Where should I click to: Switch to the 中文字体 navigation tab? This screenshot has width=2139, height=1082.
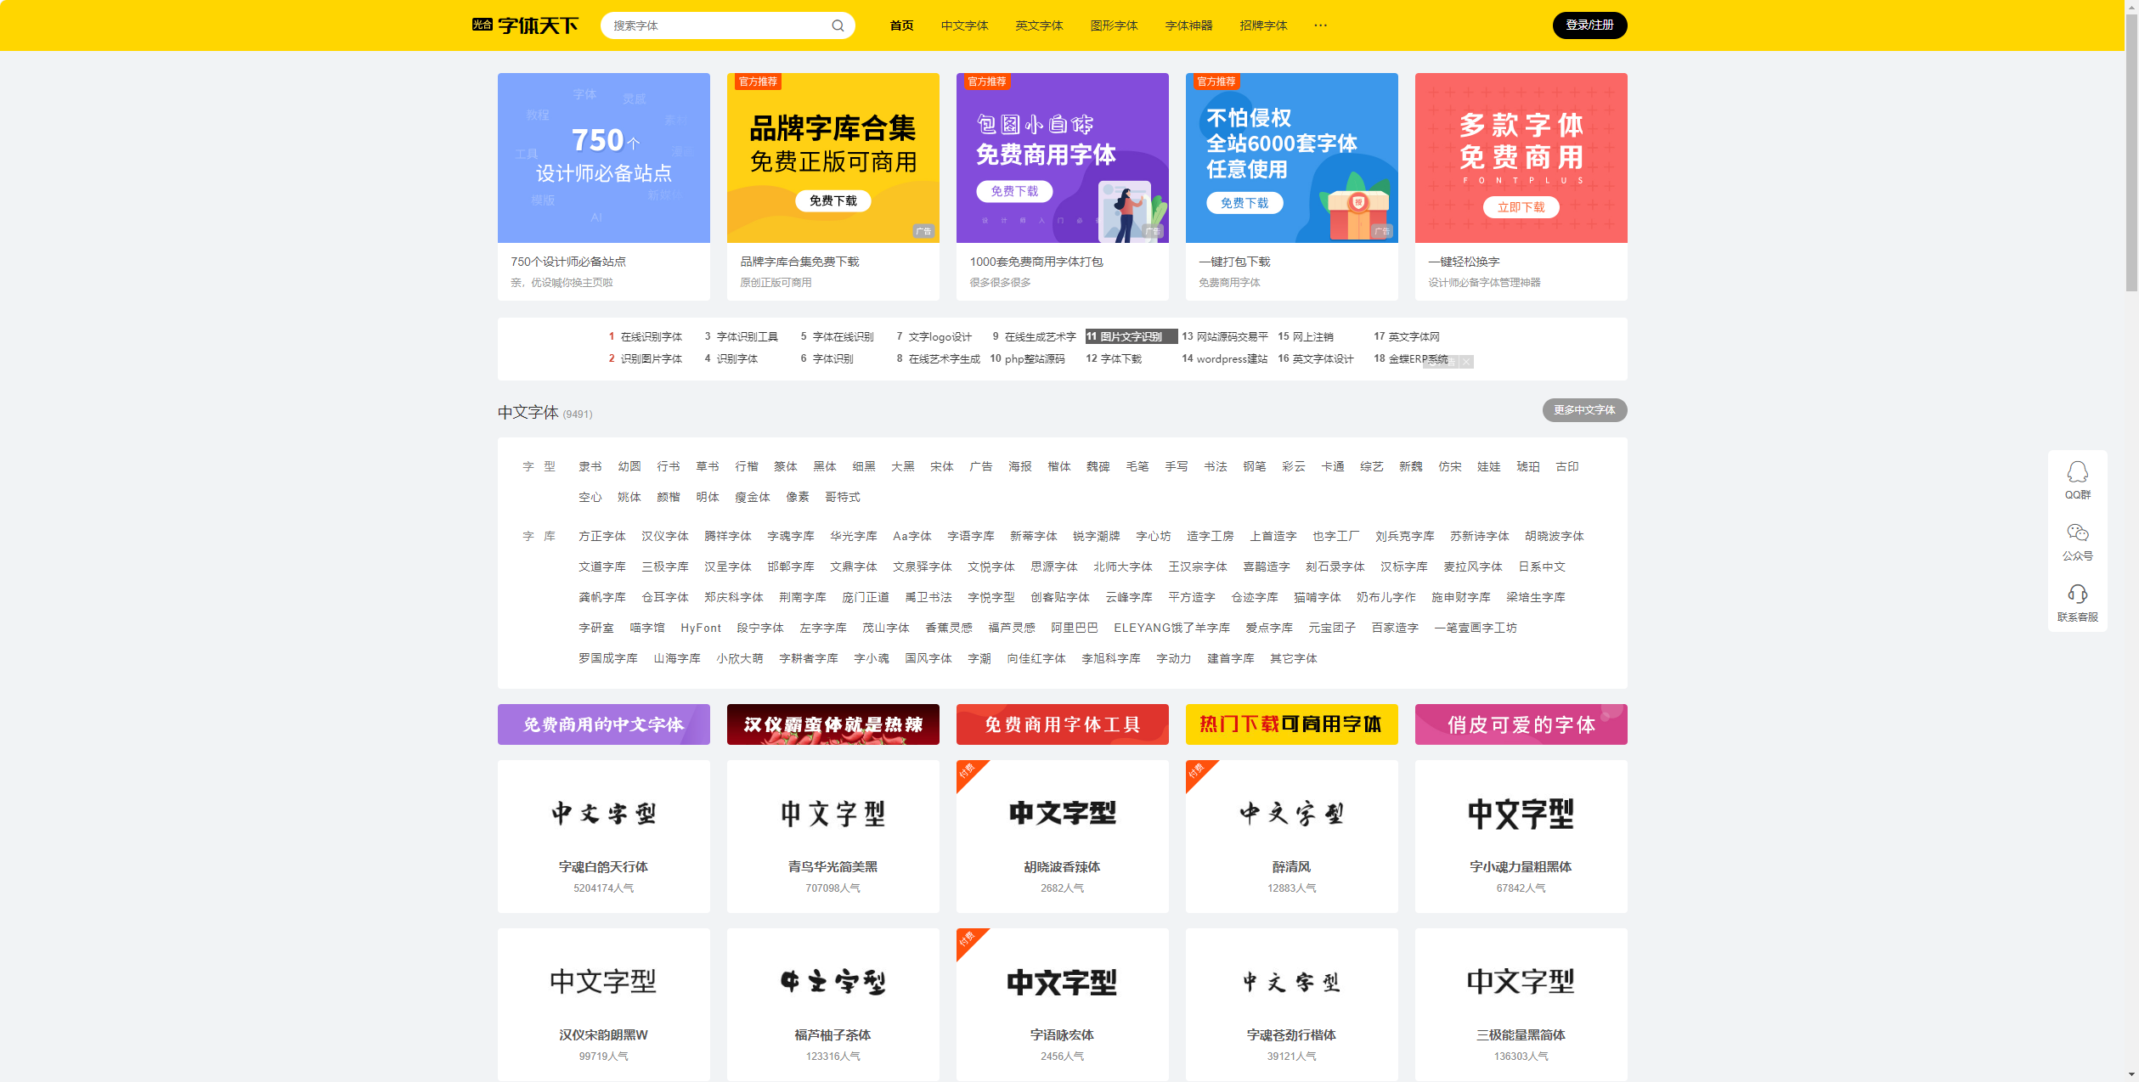(x=964, y=25)
